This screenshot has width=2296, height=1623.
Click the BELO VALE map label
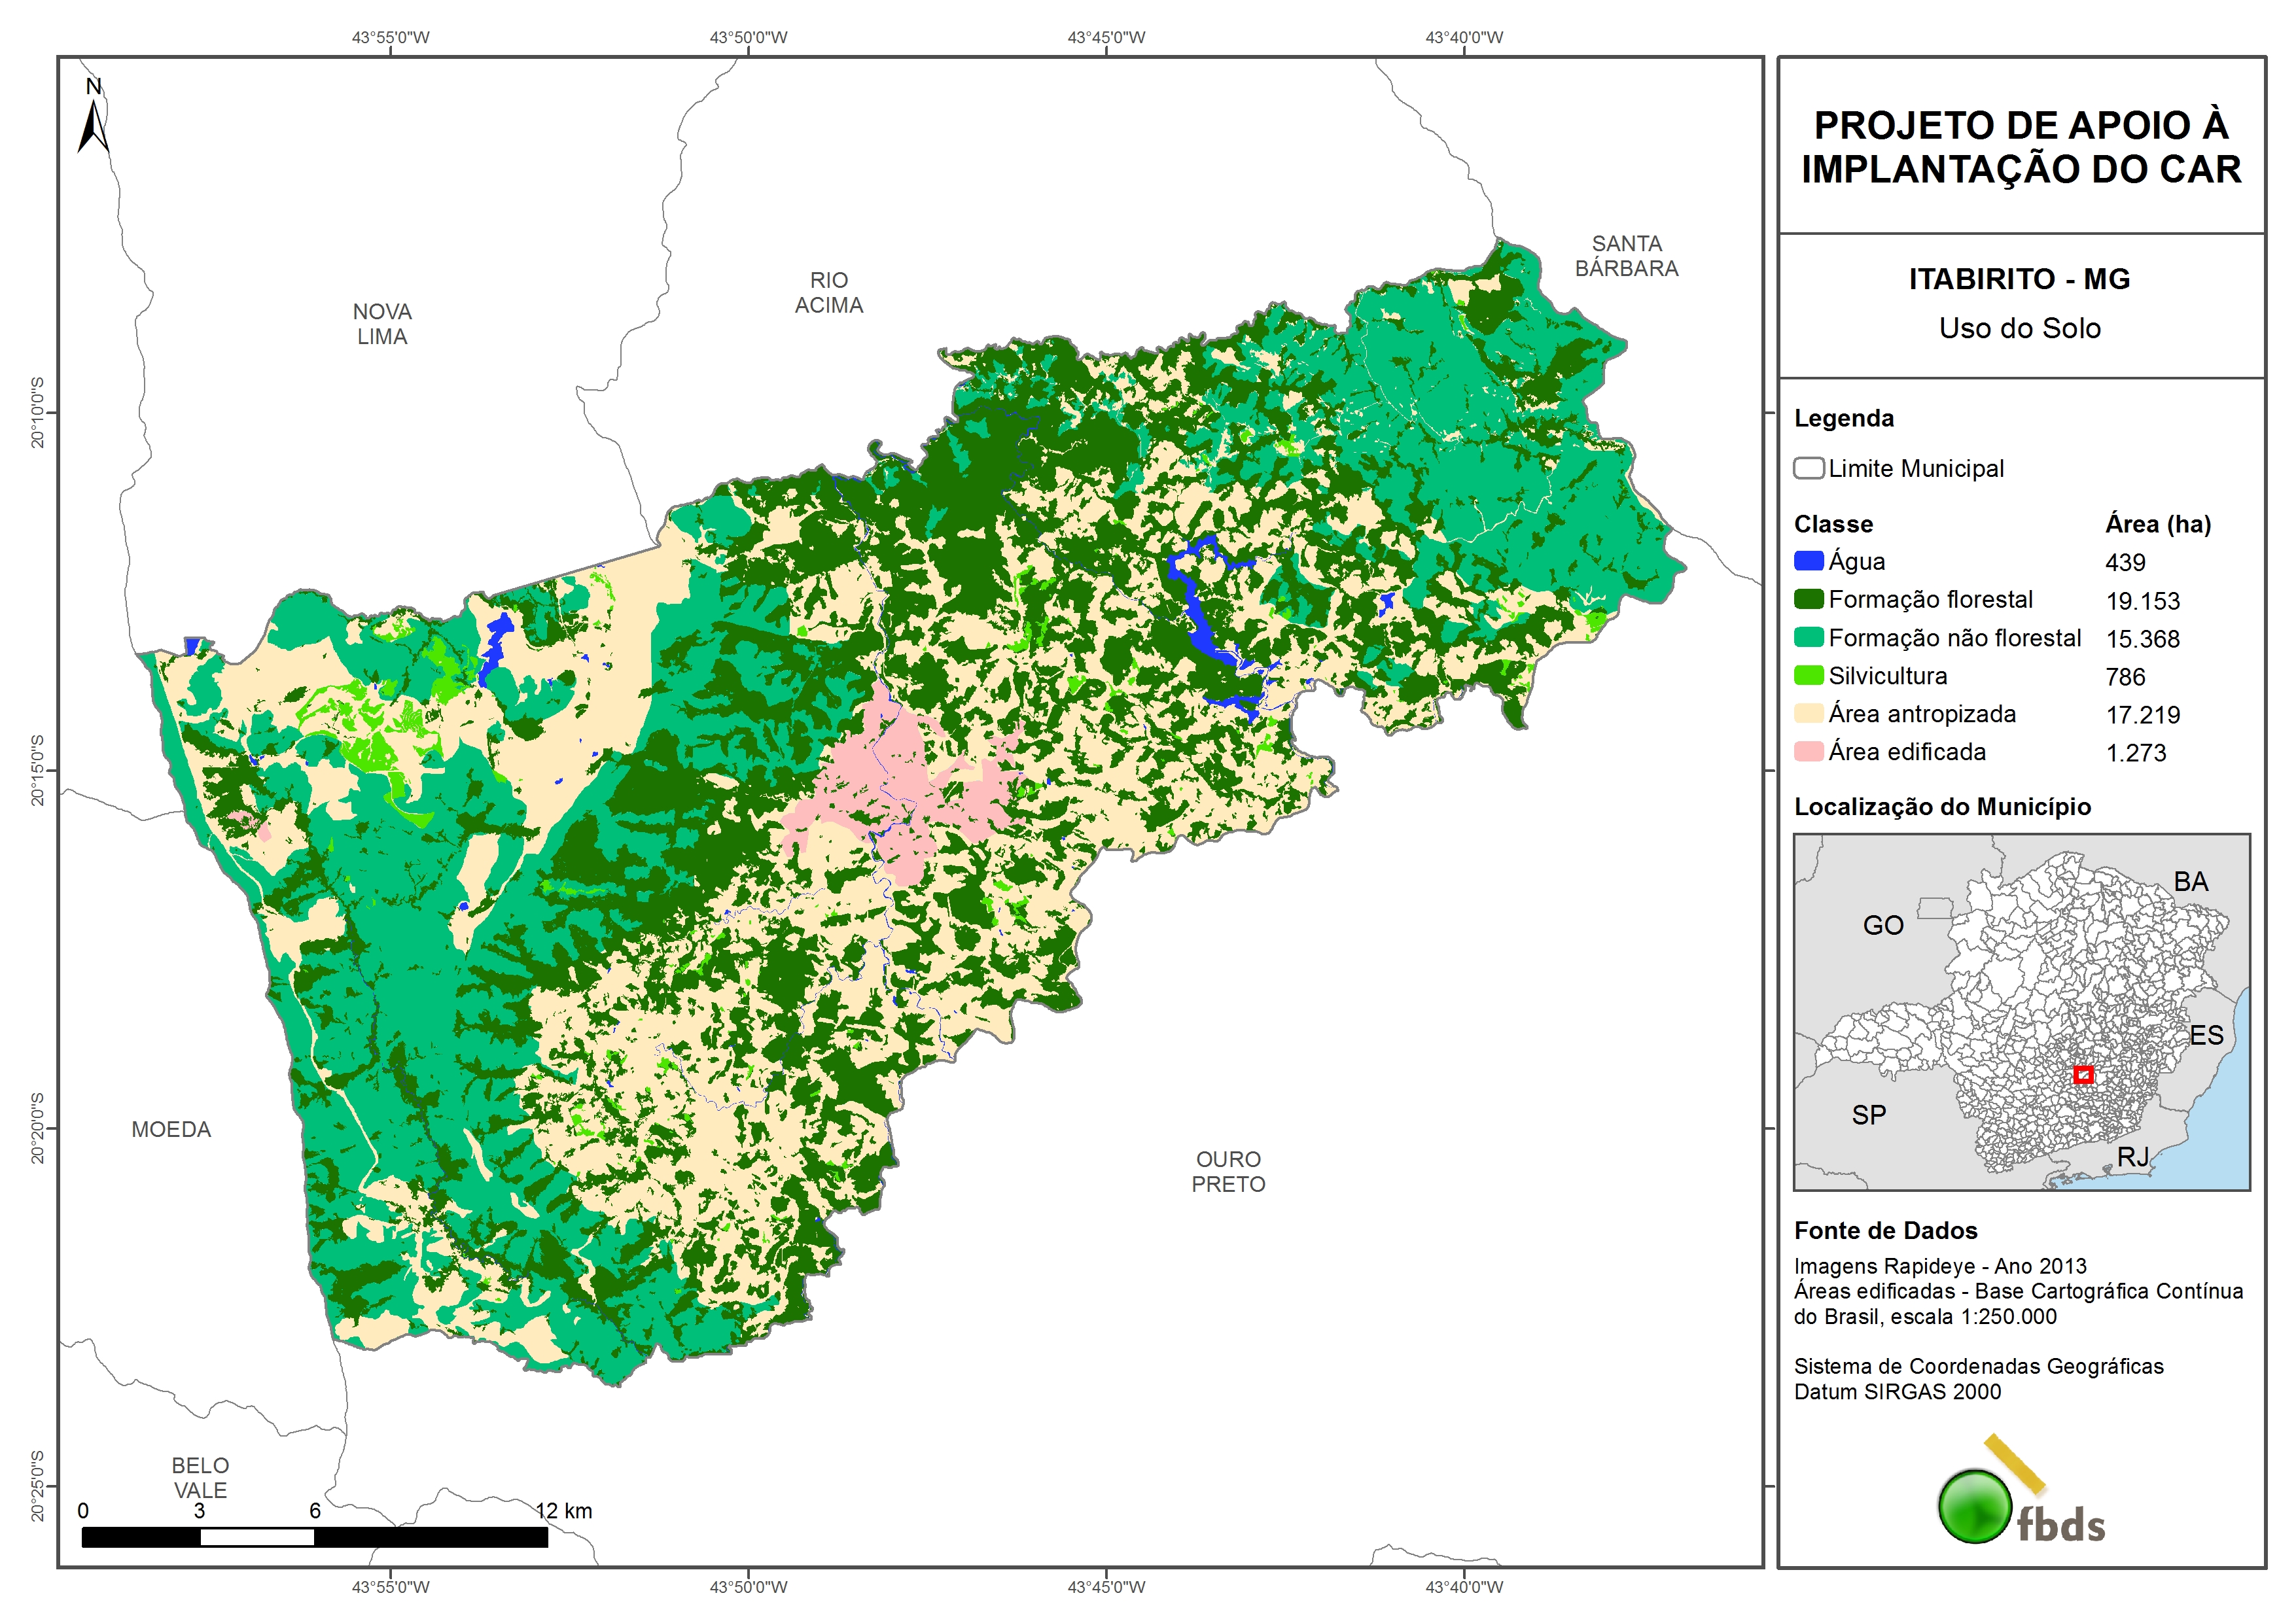pos(200,1477)
